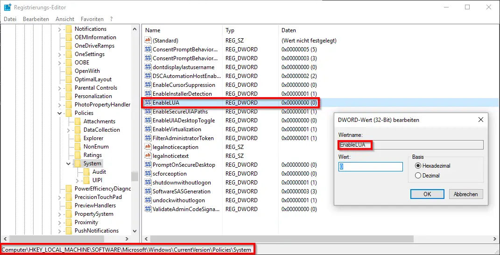500x255 pixels.
Task: Click the (Standard) string value icon
Action: (148, 41)
